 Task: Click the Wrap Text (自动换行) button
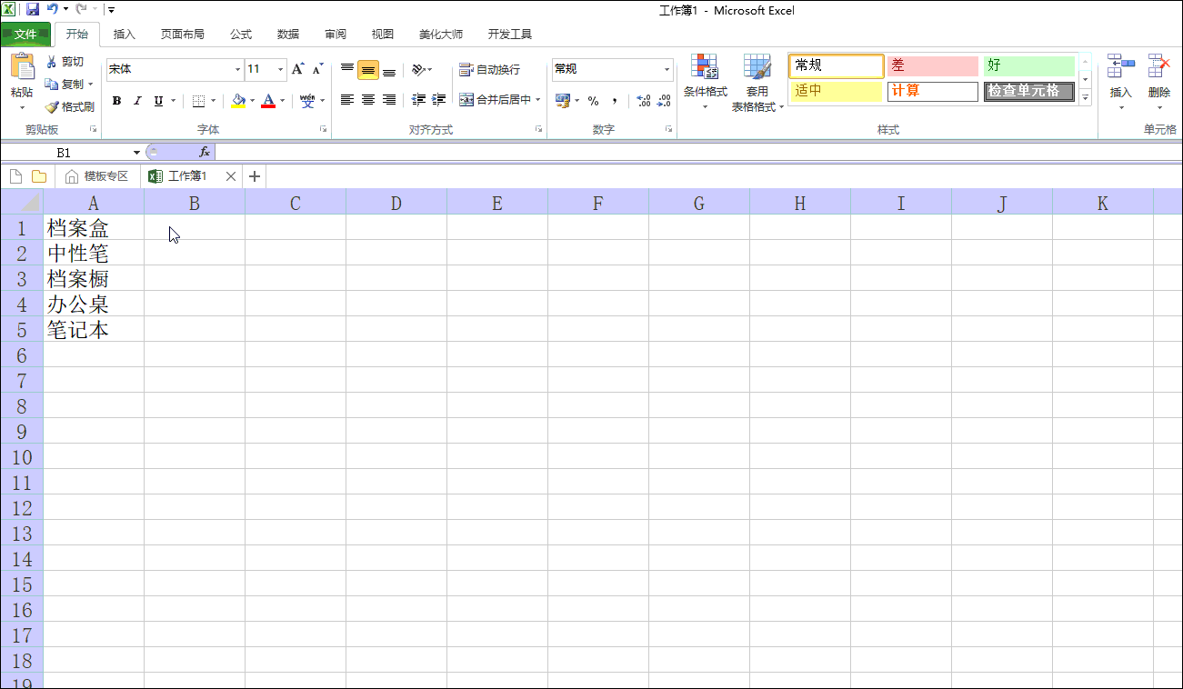(490, 69)
